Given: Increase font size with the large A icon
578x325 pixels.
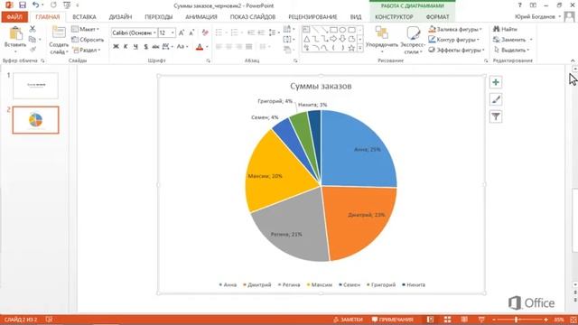Looking at the screenshot, I should point(182,33).
